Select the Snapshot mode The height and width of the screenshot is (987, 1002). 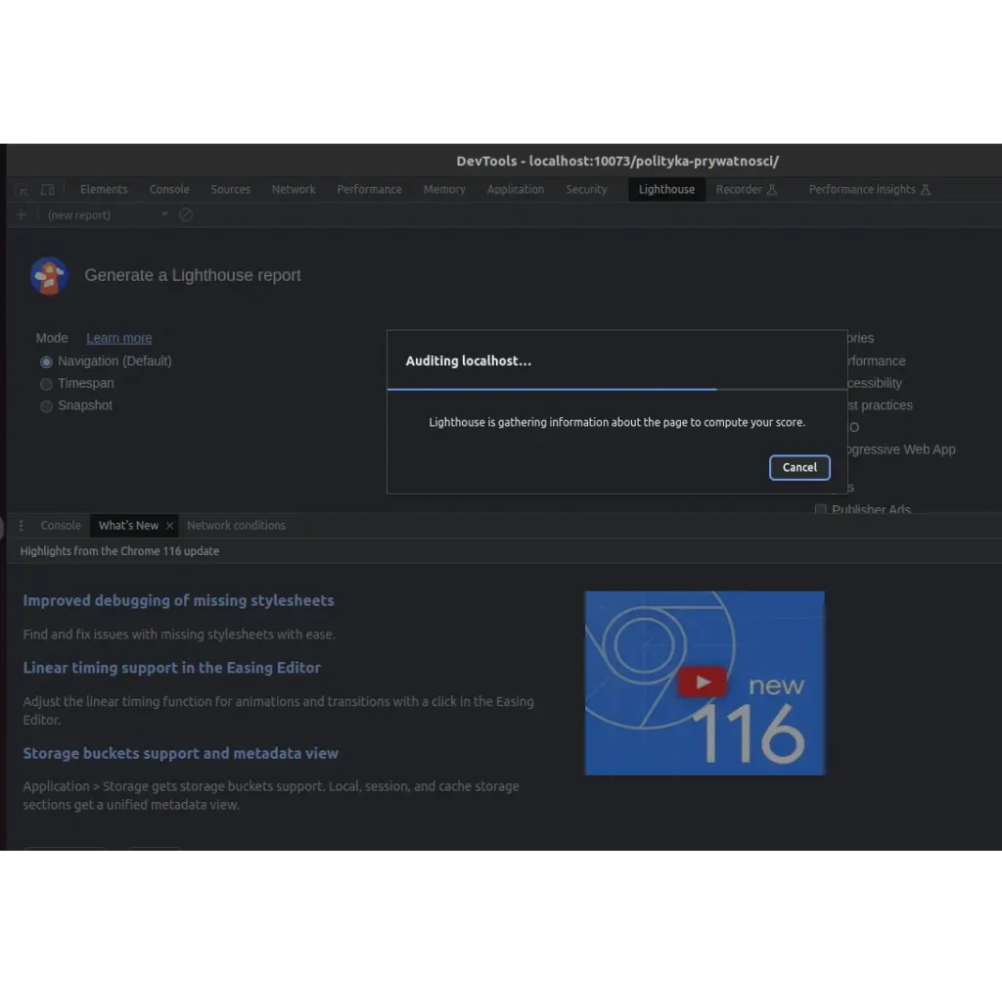pos(46,405)
